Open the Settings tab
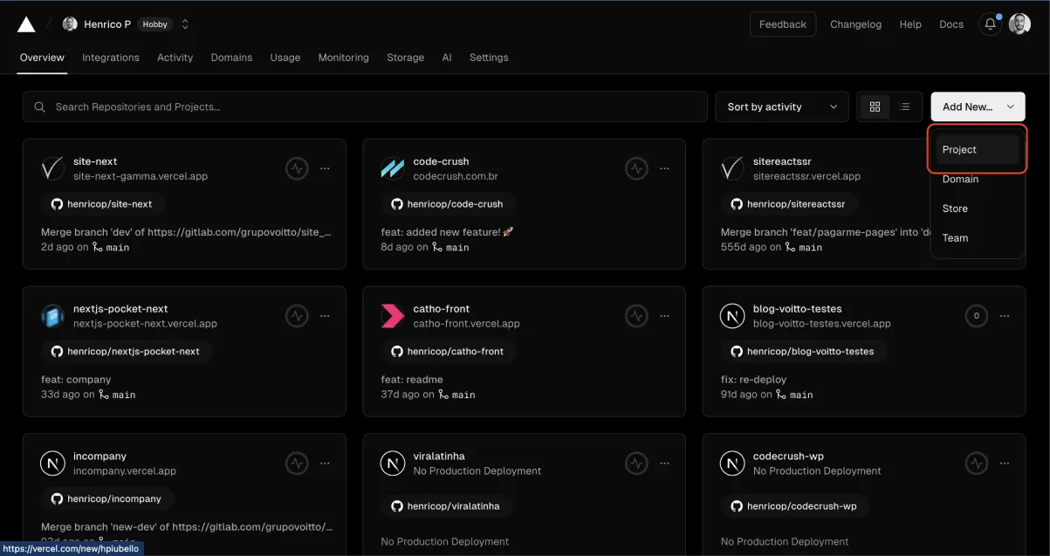The image size is (1050, 556). coord(489,58)
